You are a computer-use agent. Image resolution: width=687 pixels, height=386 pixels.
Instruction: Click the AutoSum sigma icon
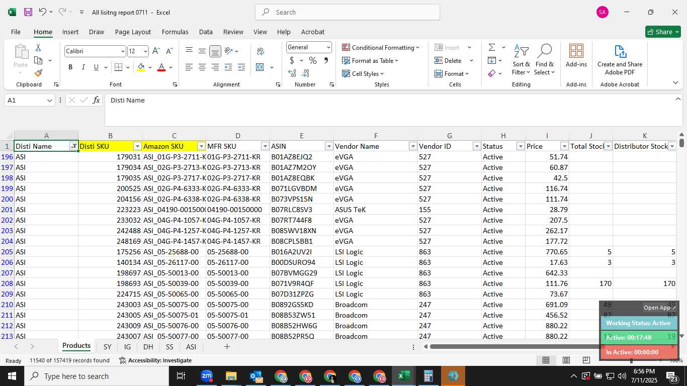click(491, 47)
